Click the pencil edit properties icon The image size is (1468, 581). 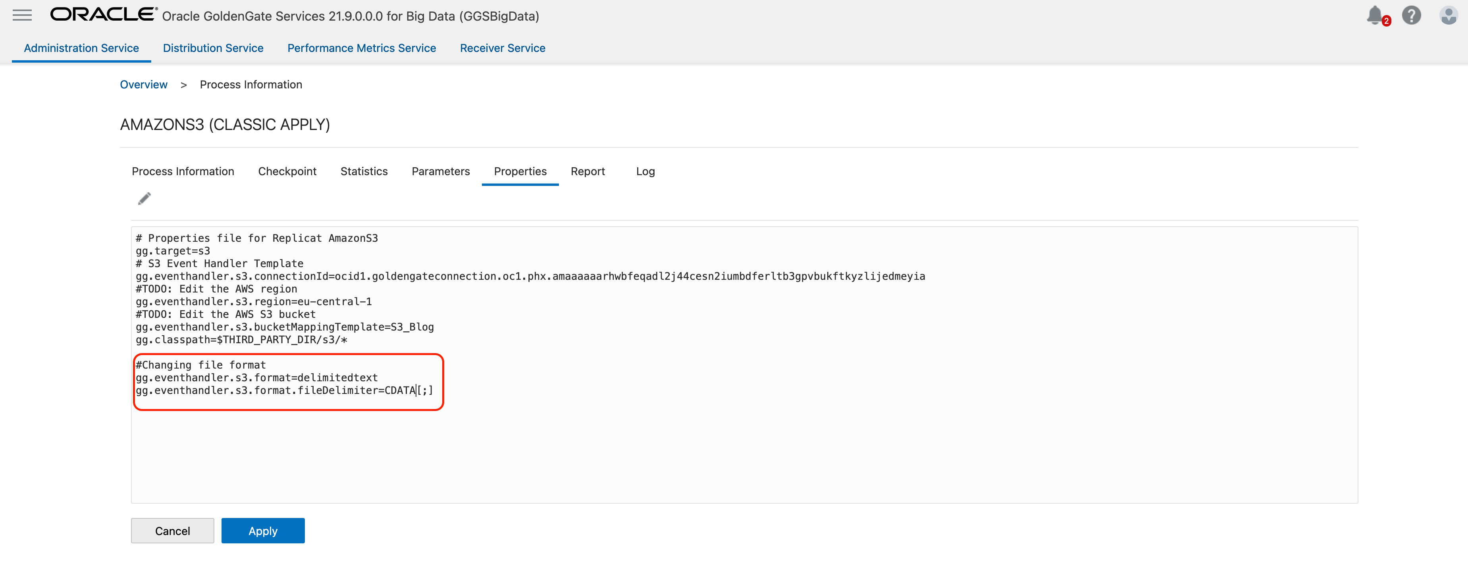tap(144, 199)
